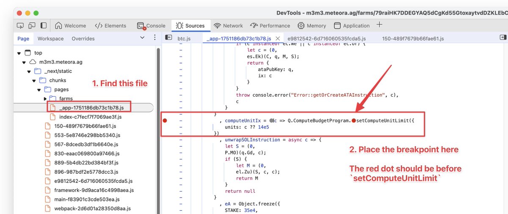
Task: Open 553-5e8746e298bb5340.js file
Action: pos(87,135)
